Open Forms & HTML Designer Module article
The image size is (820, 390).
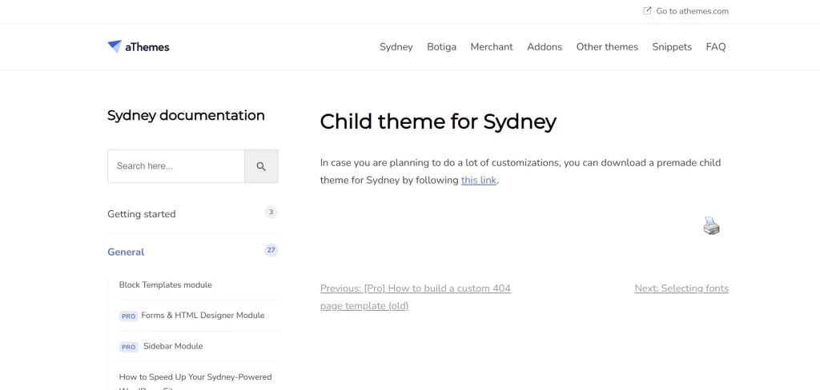[203, 316]
